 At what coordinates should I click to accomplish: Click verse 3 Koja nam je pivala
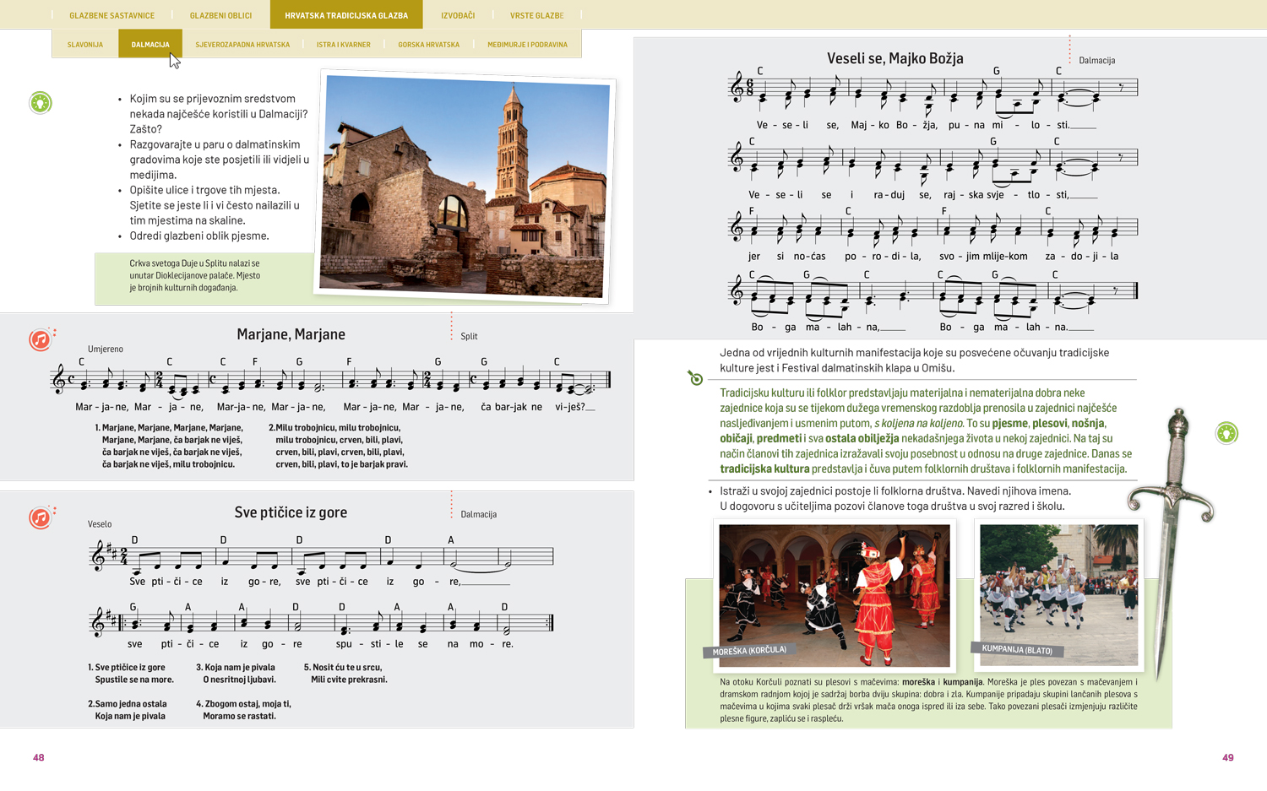click(x=236, y=673)
